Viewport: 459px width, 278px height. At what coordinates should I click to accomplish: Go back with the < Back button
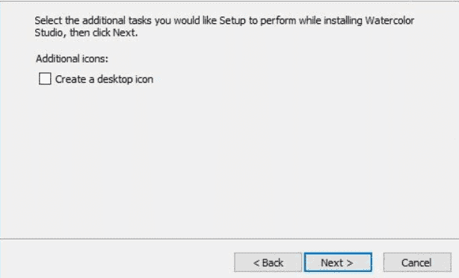[268, 262]
